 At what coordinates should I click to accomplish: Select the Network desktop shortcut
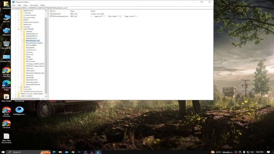pos(6,32)
